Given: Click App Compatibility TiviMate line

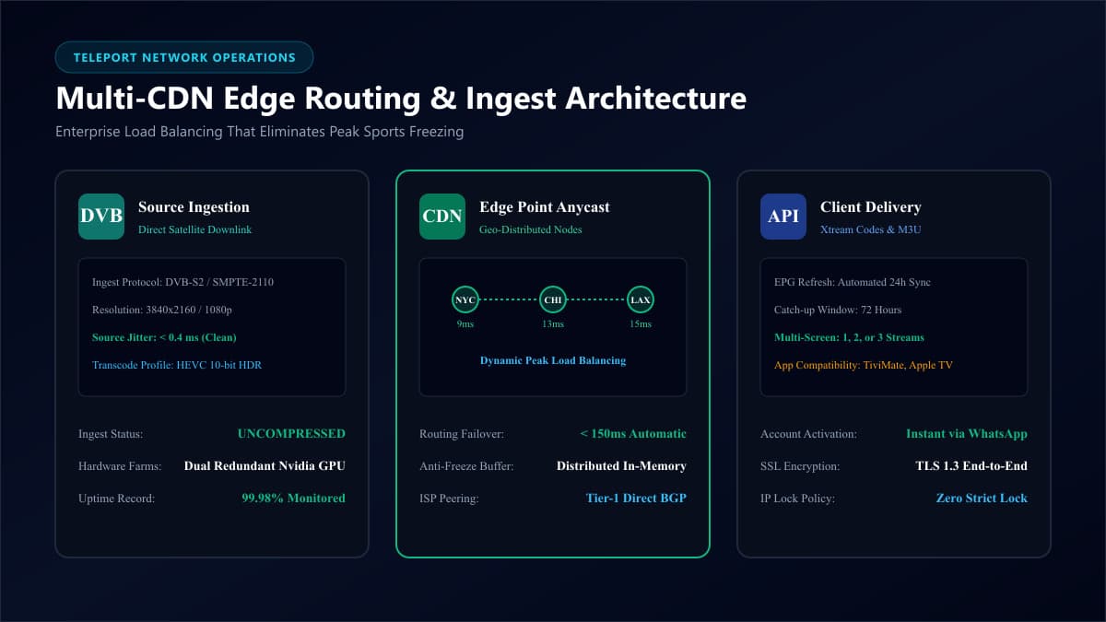Looking at the screenshot, I should [864, 365].
